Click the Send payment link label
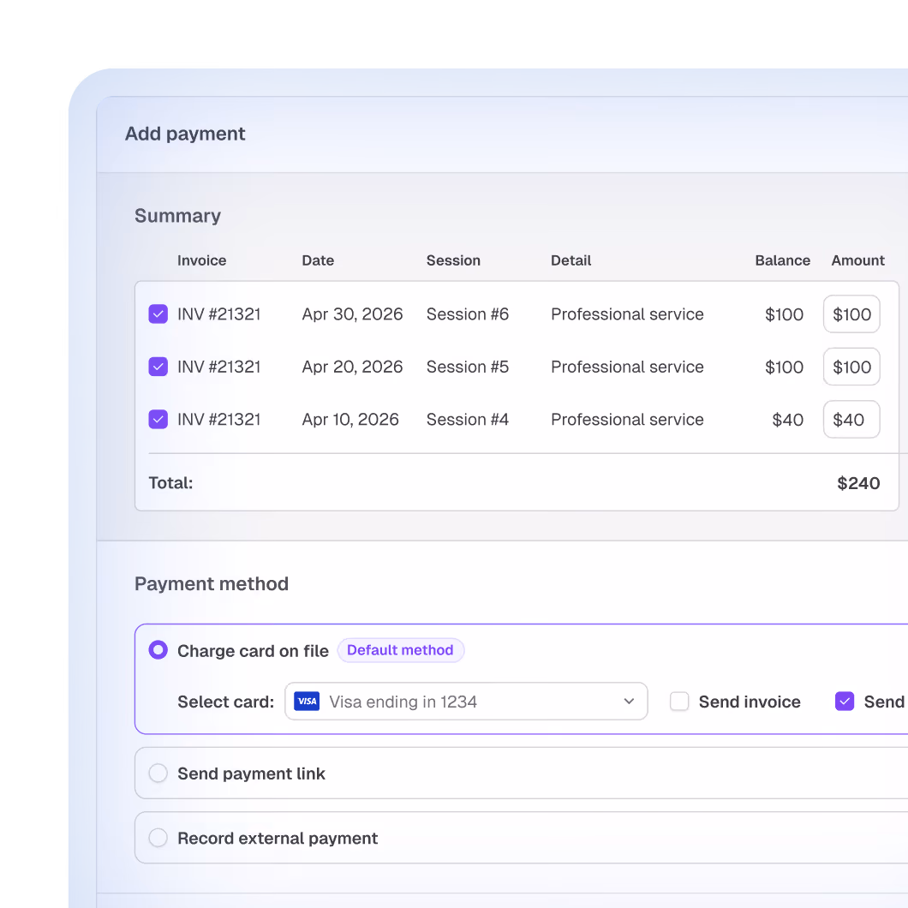 point(251,774)
